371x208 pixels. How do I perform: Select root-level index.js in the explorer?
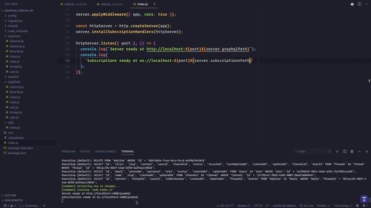click(x=13, y=143)
